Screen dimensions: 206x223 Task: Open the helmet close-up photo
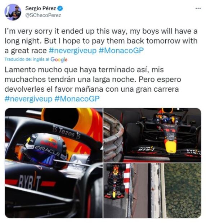[54, 163]
